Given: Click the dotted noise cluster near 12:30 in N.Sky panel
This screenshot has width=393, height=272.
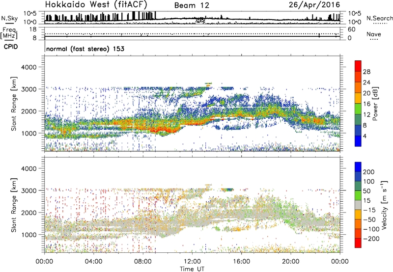Looking at the screenshot, I should click(x=200, y=20).
